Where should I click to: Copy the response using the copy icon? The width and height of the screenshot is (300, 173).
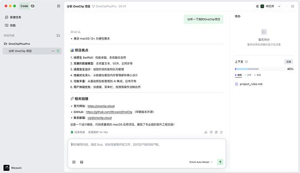point(216,132)
